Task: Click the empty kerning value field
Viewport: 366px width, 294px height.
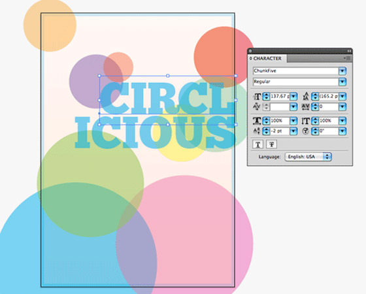Action: pyautogui.click(x=280, y=106)
